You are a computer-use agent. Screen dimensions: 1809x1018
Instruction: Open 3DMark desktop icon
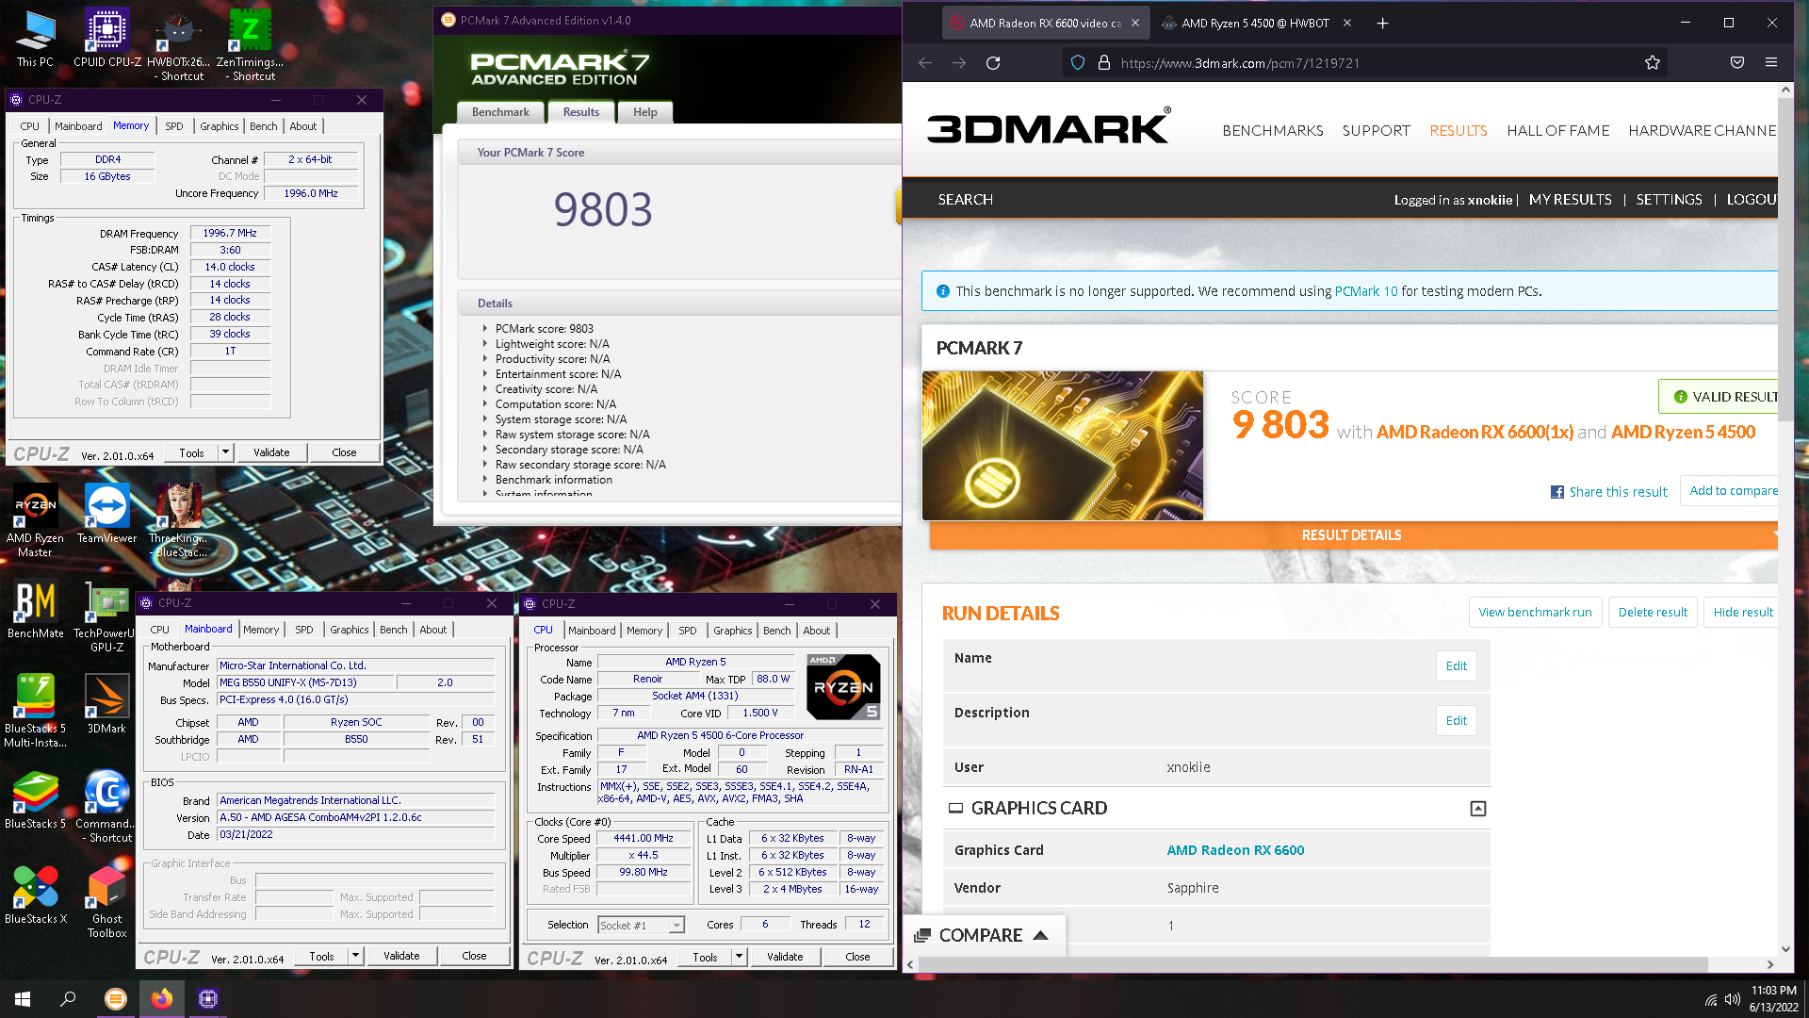106,704
